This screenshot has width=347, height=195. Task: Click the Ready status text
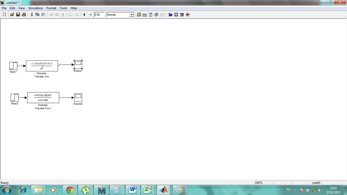click(x=5, y=183)
